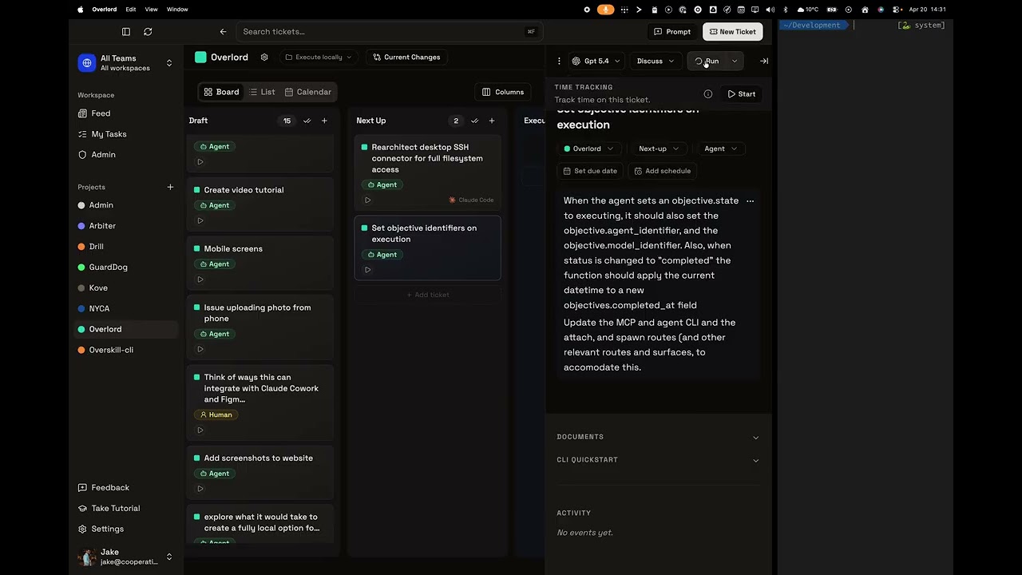Expand the Documents section
This screenshot has height=575, width=1022.
tap(658, 437)
